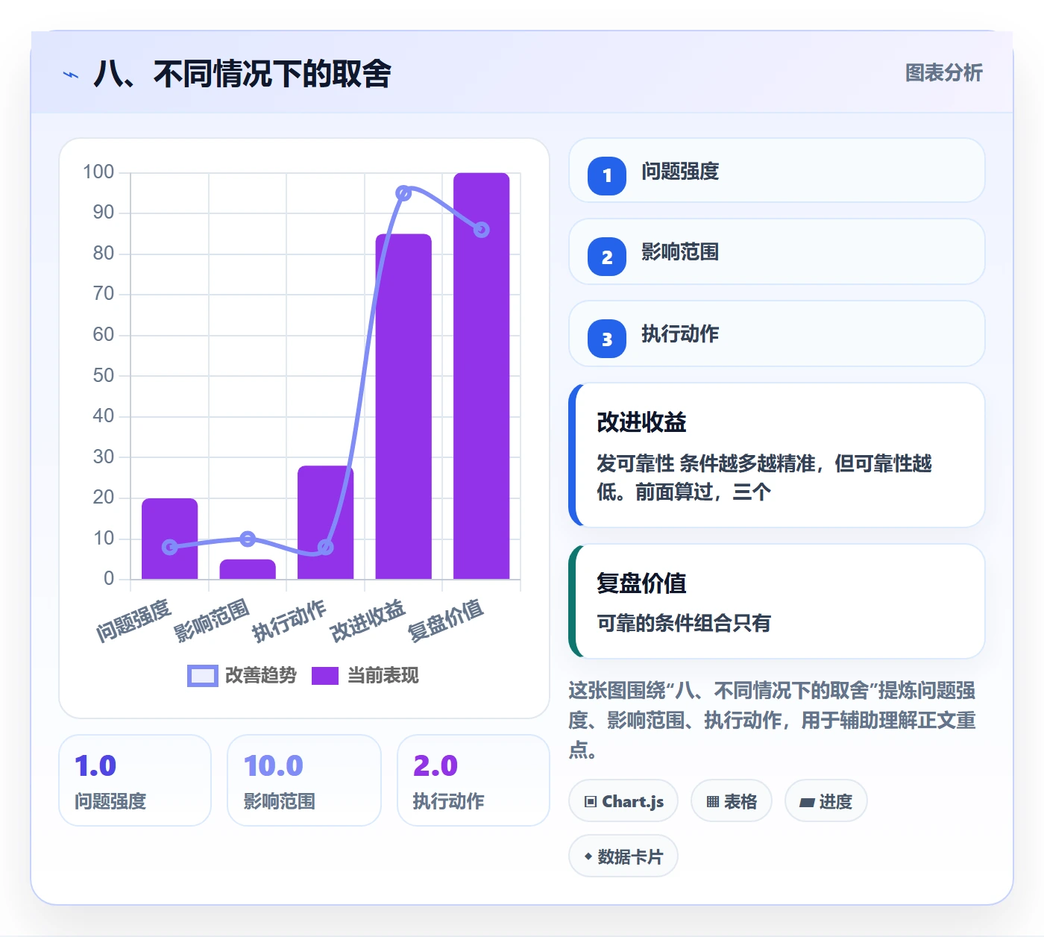Click the trend line point above 改进收益
This screenshot has width=1044, height=937.
[403, 193]
